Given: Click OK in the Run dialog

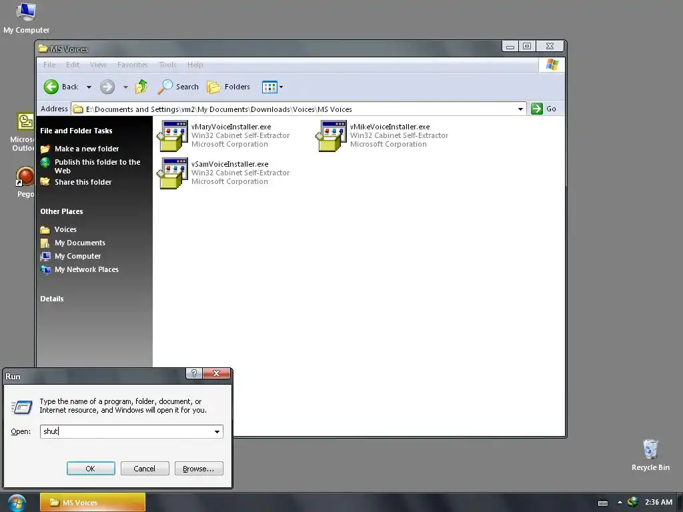Looking at the screenshot, I should pyautogui.click(x=91, y=469).
